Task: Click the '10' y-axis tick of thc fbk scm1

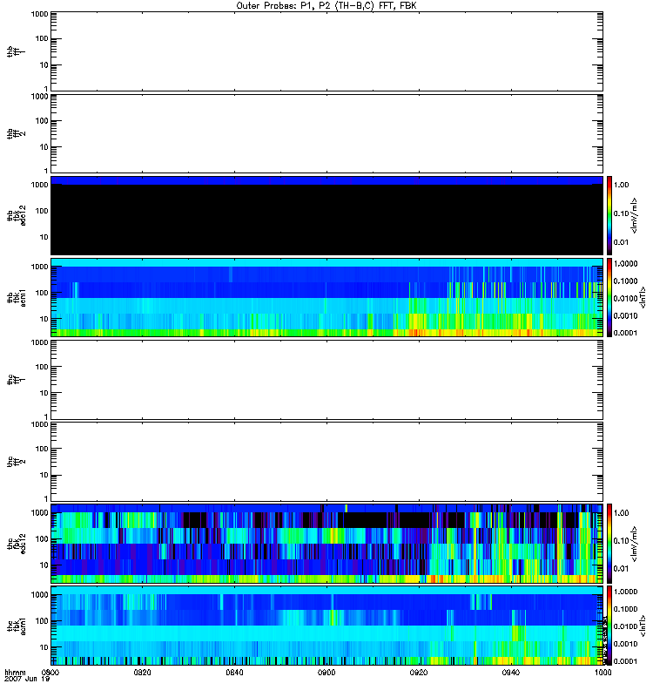Action: pos(44,647)
